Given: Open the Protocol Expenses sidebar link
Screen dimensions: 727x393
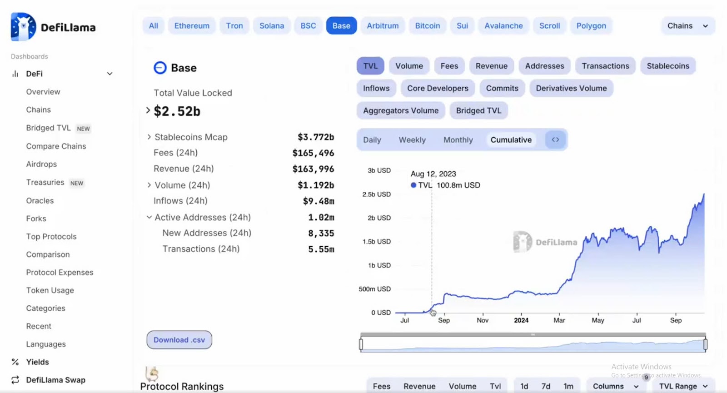Looking at the screenshot, I should (60, 273).
